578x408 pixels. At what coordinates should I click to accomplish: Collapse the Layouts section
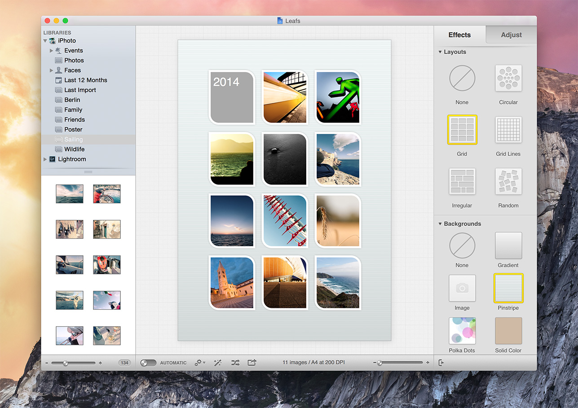[x=440, y=52]
